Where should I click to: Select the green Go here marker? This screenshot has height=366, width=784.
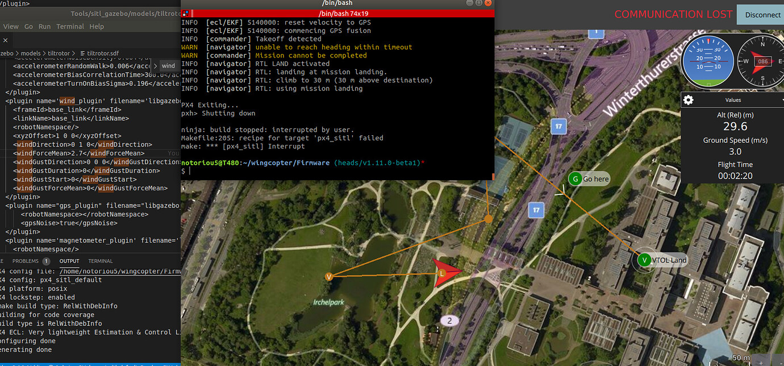[576, 178]
